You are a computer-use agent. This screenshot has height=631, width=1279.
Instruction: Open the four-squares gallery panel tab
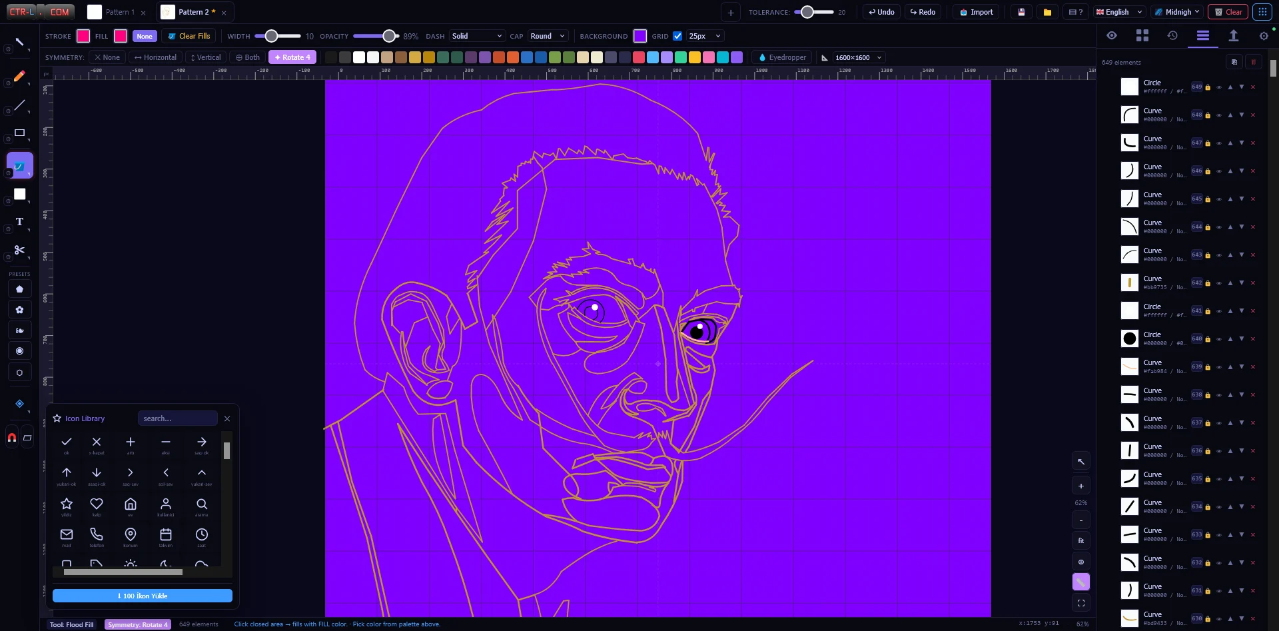coord(1142,35)
